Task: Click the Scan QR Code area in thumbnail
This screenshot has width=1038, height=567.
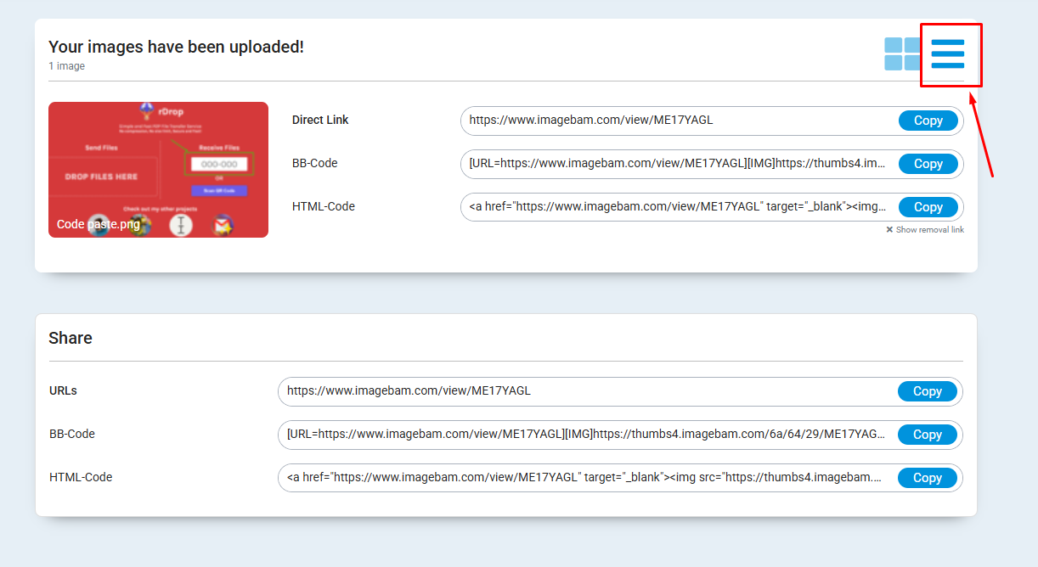Action: click(x=219, y=190)
